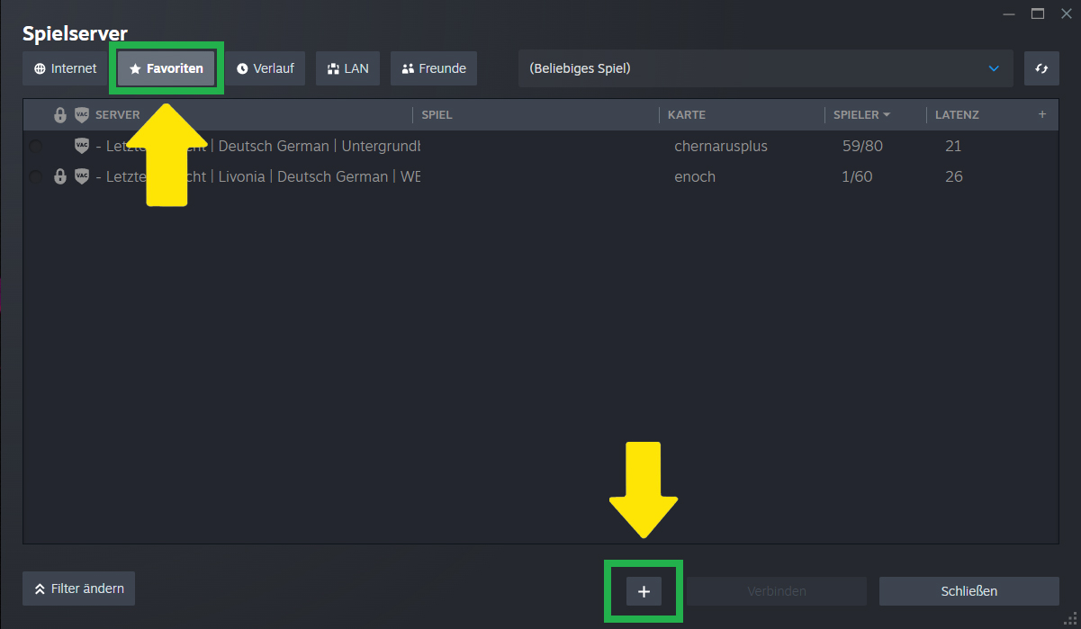Open the Favoriten tab

(167, 68)
